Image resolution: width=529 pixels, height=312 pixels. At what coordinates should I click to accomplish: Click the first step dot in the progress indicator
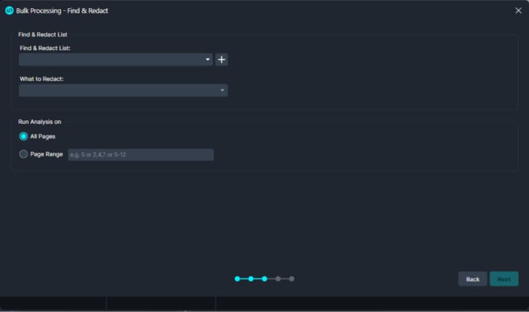[237, 279]
